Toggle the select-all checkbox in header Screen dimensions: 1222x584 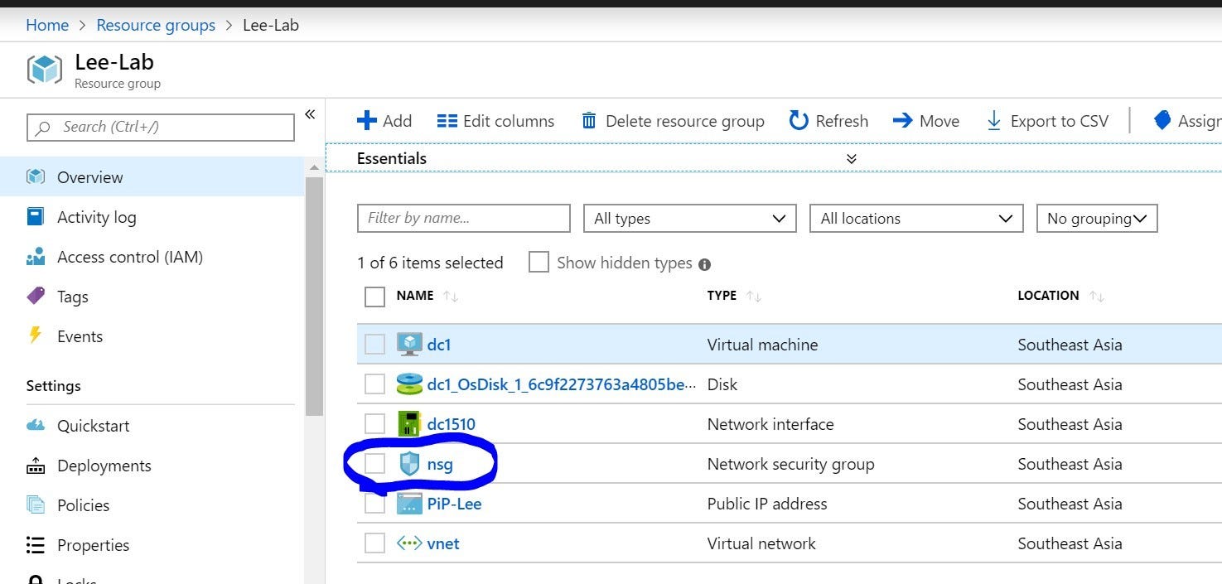click(375, 296)
